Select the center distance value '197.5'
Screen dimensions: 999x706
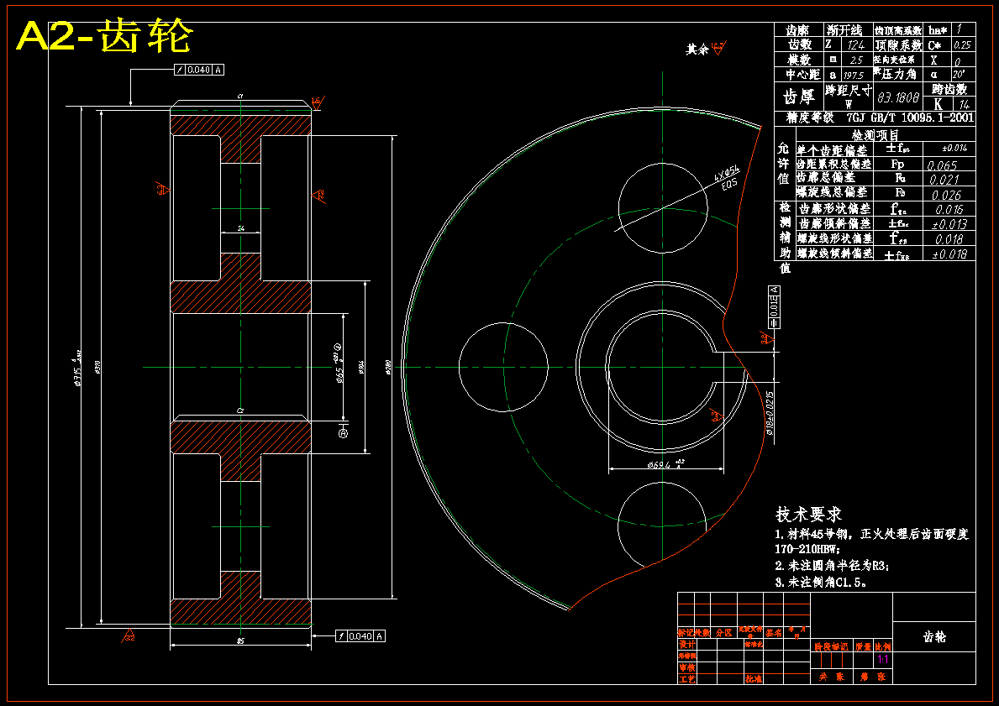point(854,75)
